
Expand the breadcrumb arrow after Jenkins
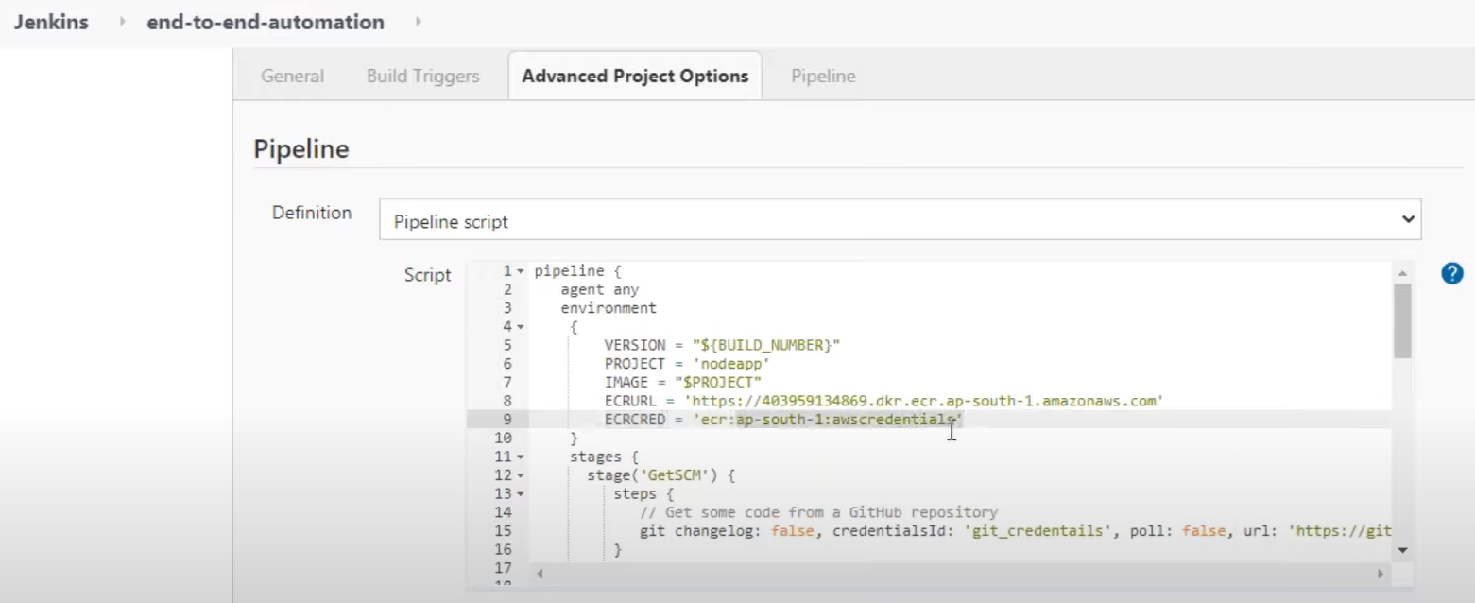point(122,22)
